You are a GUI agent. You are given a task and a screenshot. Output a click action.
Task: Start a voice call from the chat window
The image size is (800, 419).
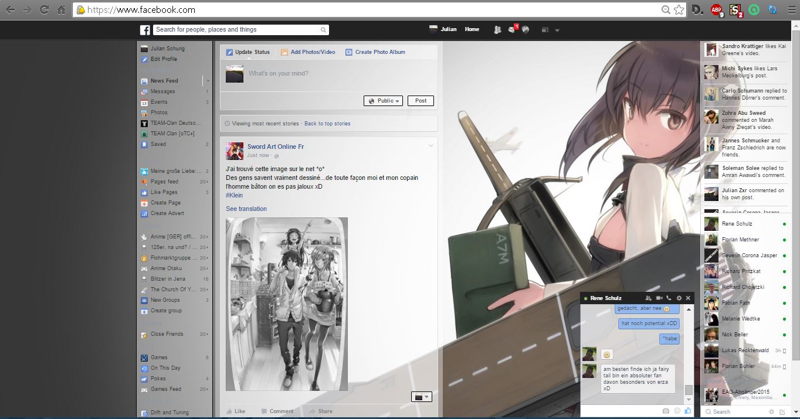click(x=669, y=298)
